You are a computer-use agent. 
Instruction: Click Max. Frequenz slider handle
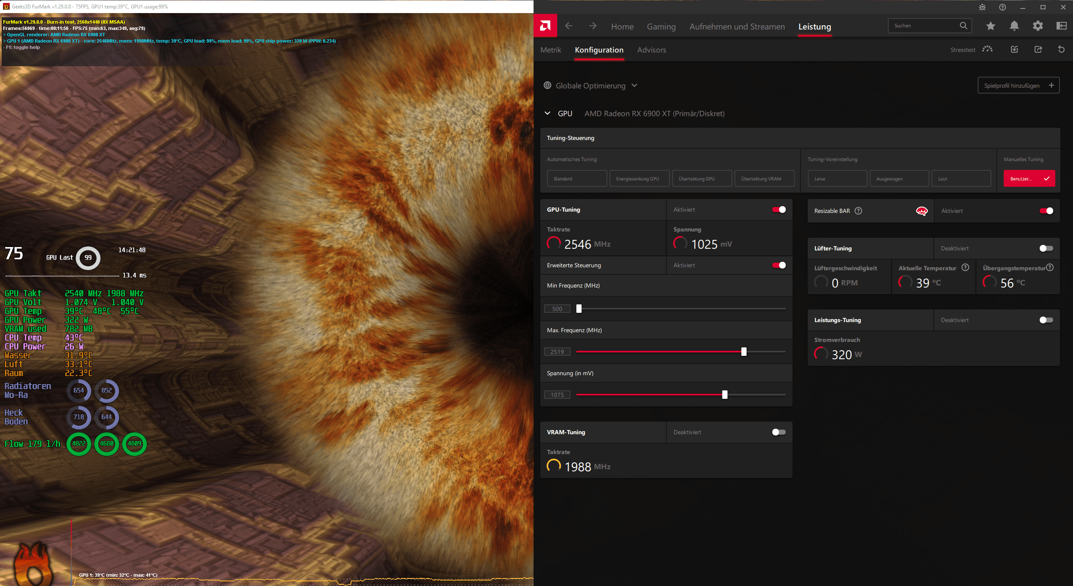(744, 352)
